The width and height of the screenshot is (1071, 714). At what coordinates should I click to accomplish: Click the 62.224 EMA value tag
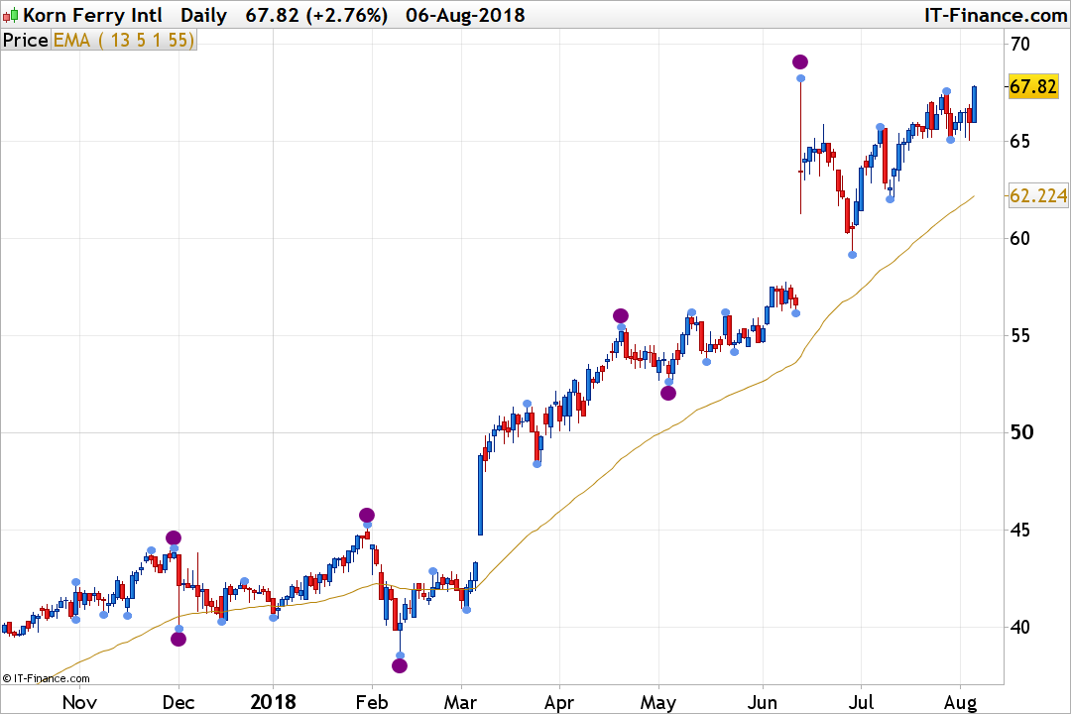(x=1038, y=196)
